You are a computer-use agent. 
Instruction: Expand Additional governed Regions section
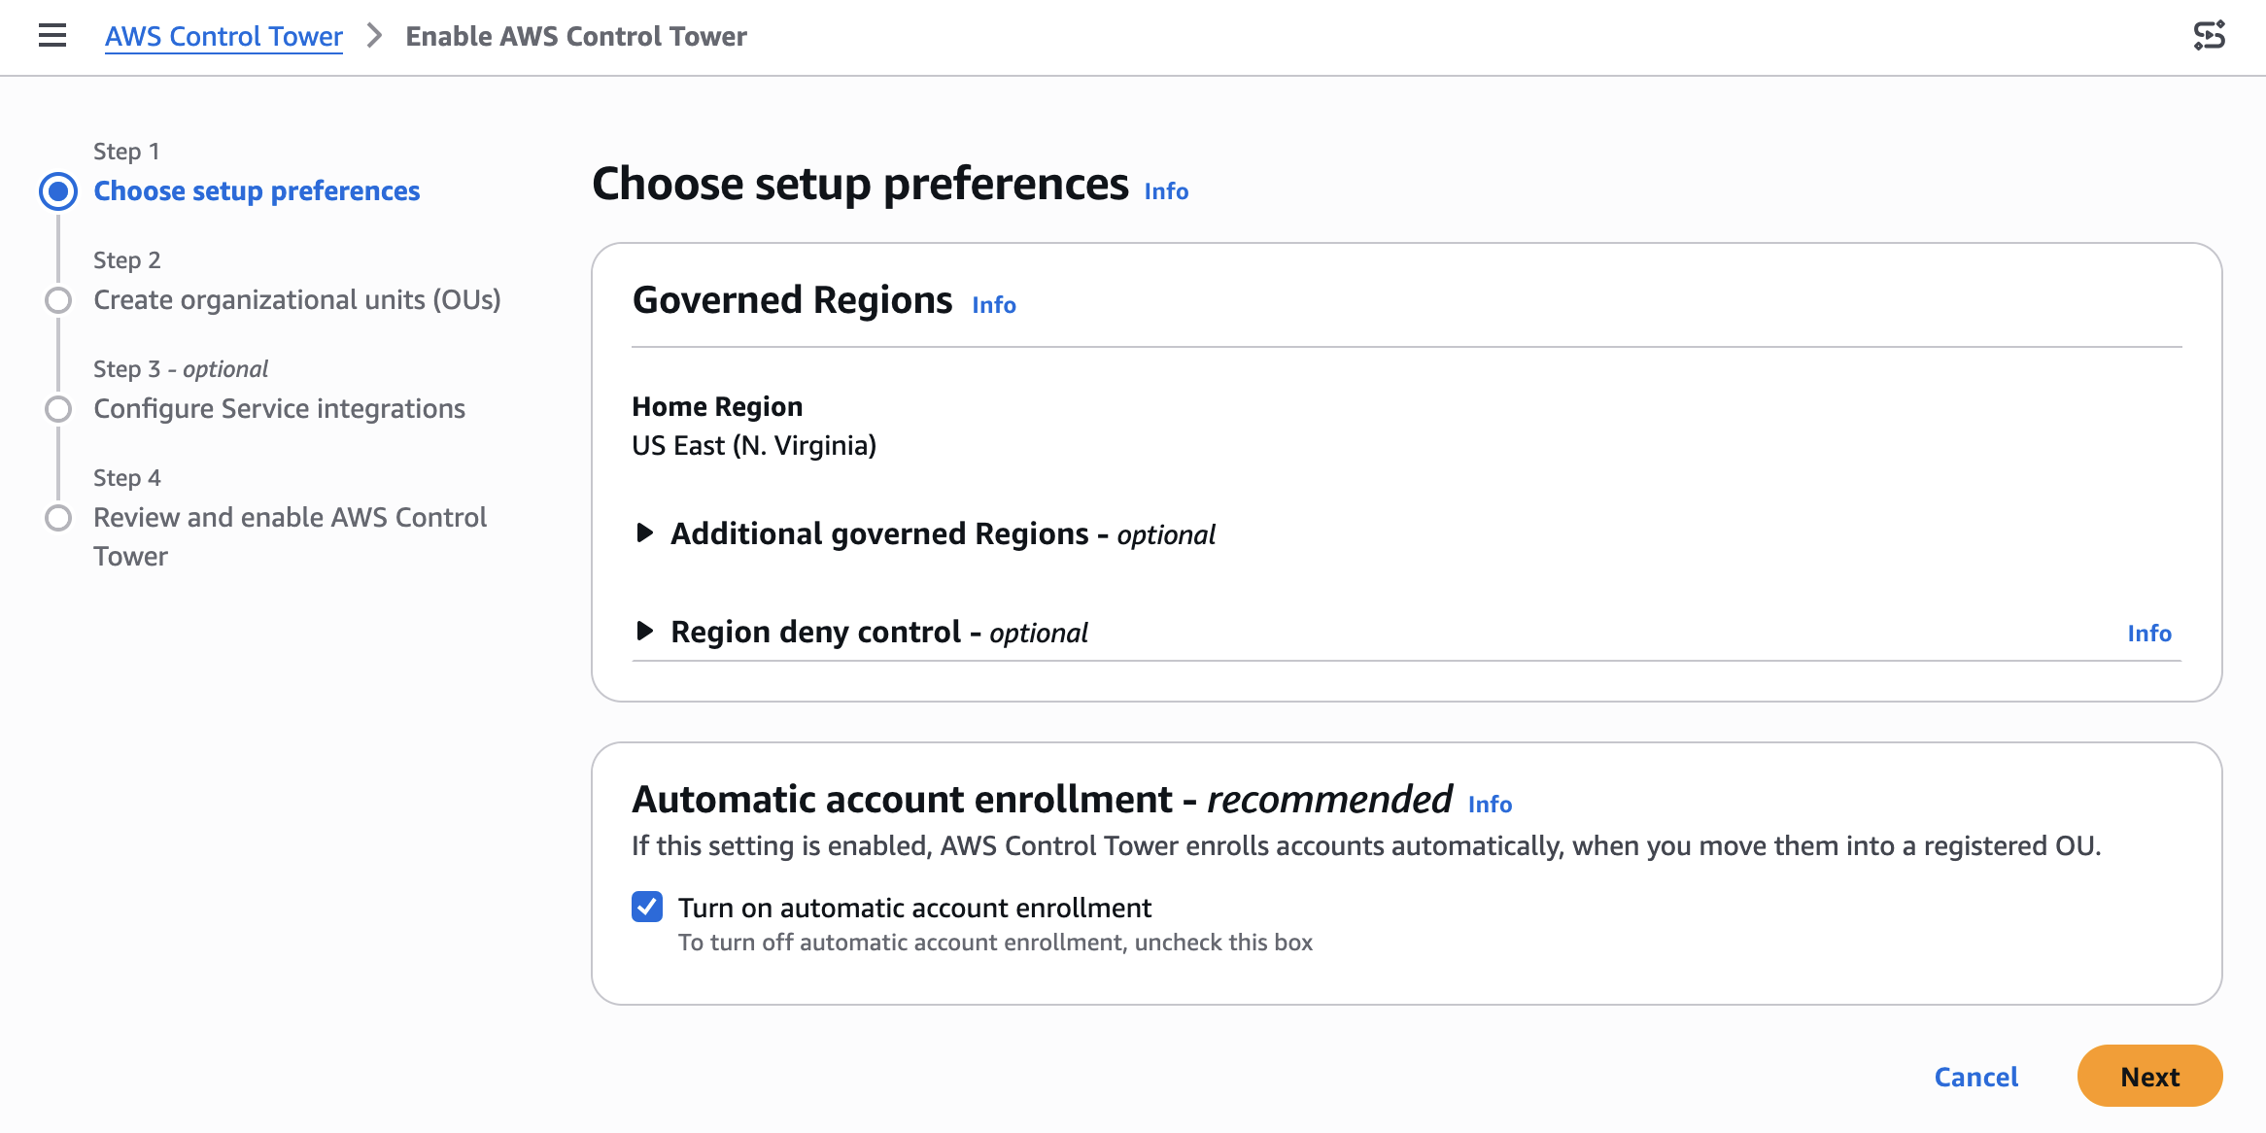point(644,532)
